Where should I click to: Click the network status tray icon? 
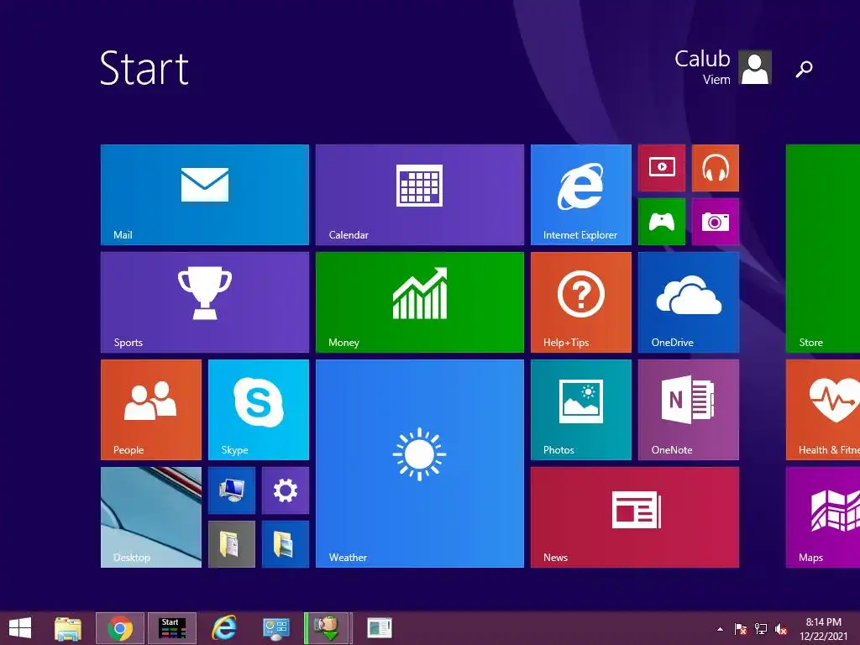click(x=761, y=629)
